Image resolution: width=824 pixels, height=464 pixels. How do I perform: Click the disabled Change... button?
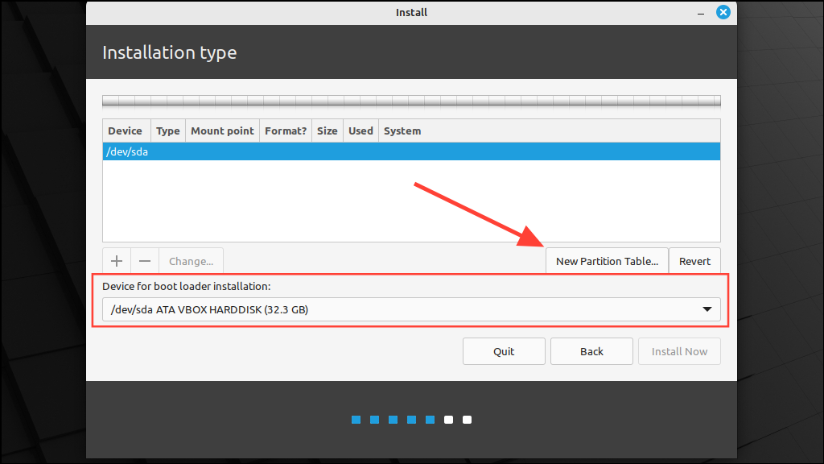pyautogui.click(x=191, y=260)
